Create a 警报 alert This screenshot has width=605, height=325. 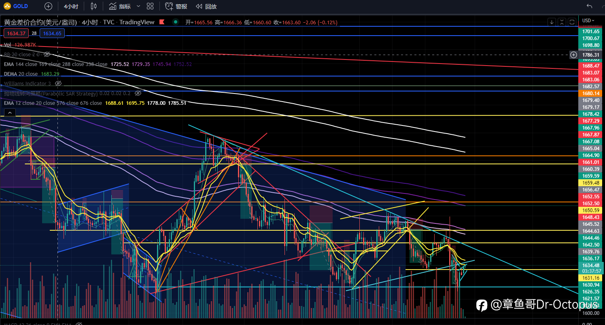pos(176,6)
